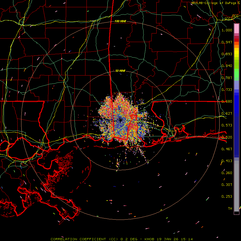Click the [CC] label above the color bar
This screenshot has height=241, width=241.
click(229, 19)
